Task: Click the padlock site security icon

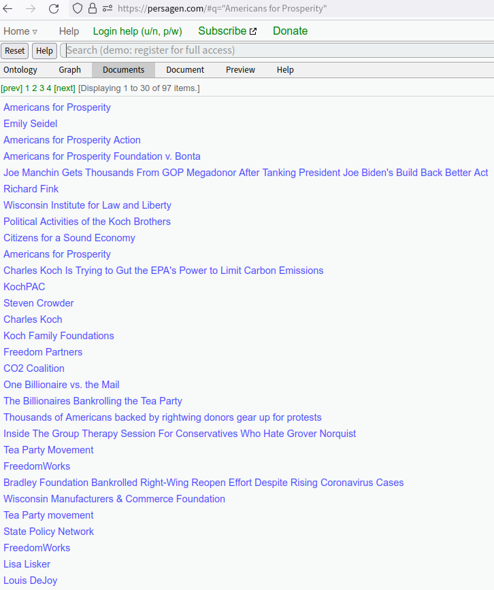Action: pos(93,8)
